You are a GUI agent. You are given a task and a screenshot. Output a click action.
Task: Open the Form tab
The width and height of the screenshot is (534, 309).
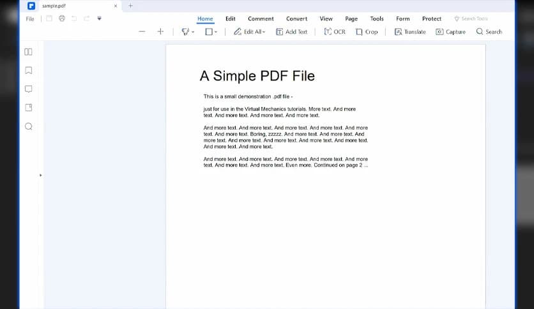[x=402, y=19]
